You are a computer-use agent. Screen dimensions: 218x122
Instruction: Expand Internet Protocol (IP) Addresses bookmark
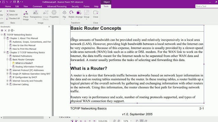(x=8, y=70)
